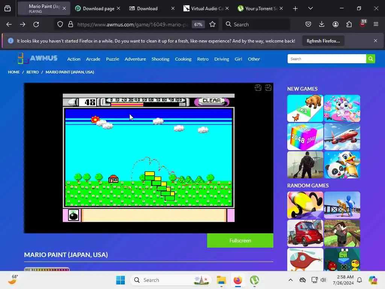This screenshot has height=289, width=385.
Task: Open the Adventure games category
Action: 135,59
